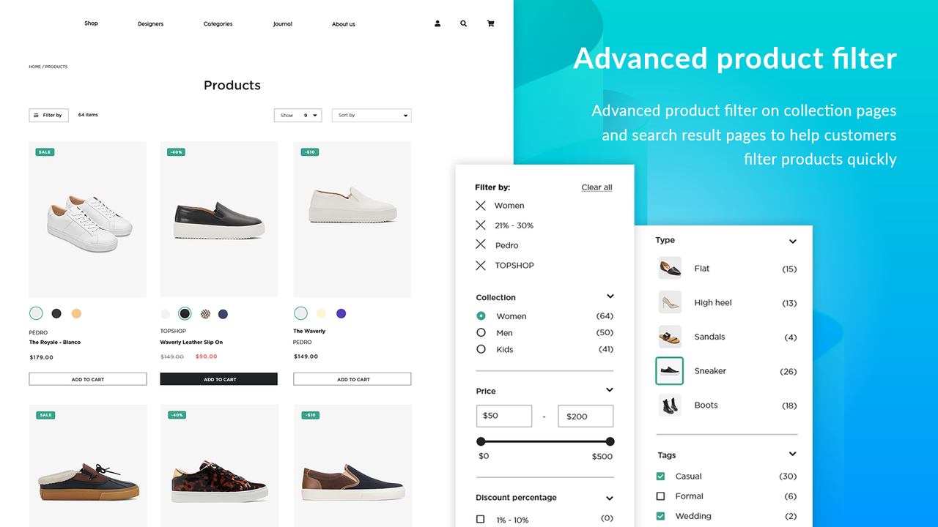Go to HOME breadcrumb link
938x527 pixels.
click(34, 67)
